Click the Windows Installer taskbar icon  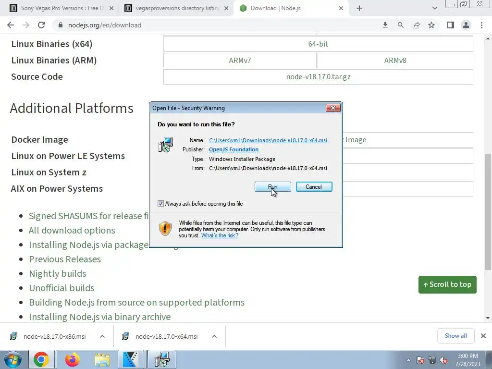[x=162, y=359]
